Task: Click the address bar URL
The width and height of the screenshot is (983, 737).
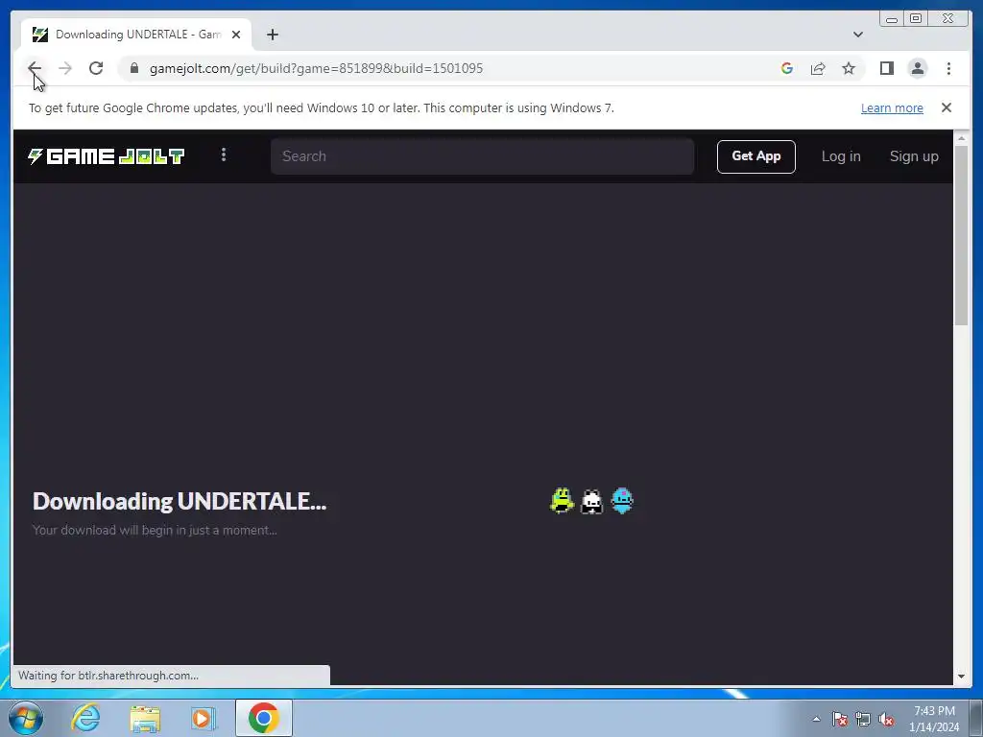Action: tap(316, 68)
